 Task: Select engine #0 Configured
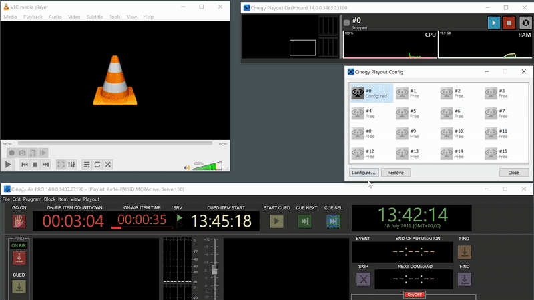(372, 93)
